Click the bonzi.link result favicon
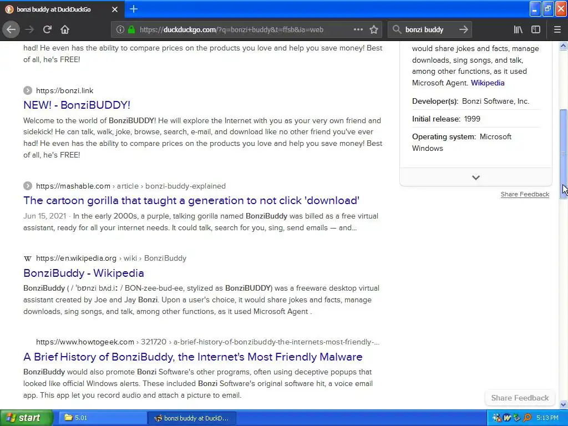Image resolution: width=568 pixels, height=426 pixels. pos(28,90)
